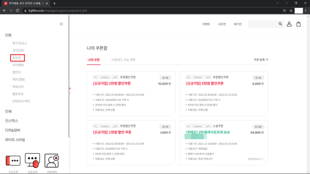Image resolution: width=310 pixels, height=174 pixels.
Task: Select 액자/앨범 submenu item
Action: pos(19,80)
